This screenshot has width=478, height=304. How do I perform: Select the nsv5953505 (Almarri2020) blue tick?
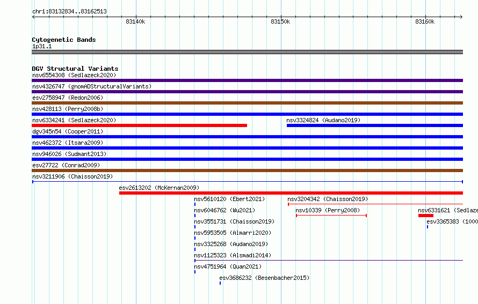click(195, 238)
